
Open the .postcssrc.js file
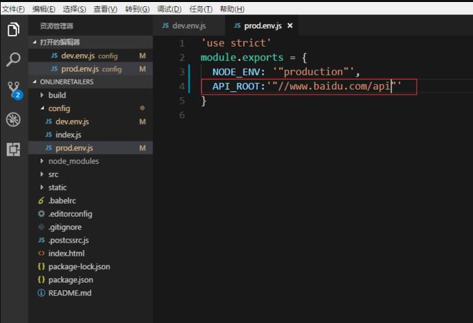coord(90,240)
